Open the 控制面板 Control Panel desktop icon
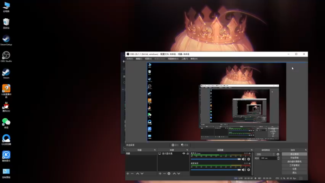325x183 pixels. (x=6, y=173)
